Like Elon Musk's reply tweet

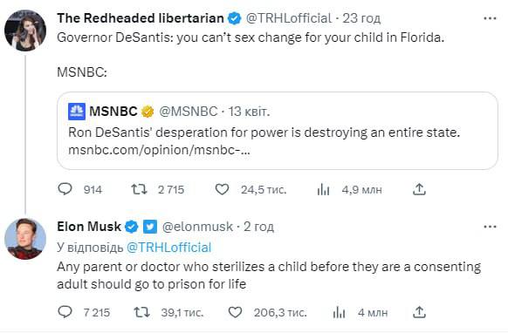235,312
